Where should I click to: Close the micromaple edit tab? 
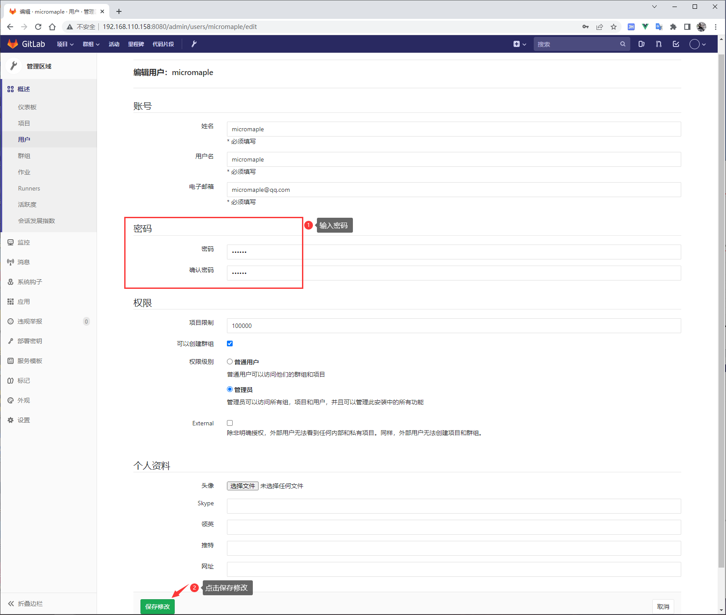click(102, 11)
